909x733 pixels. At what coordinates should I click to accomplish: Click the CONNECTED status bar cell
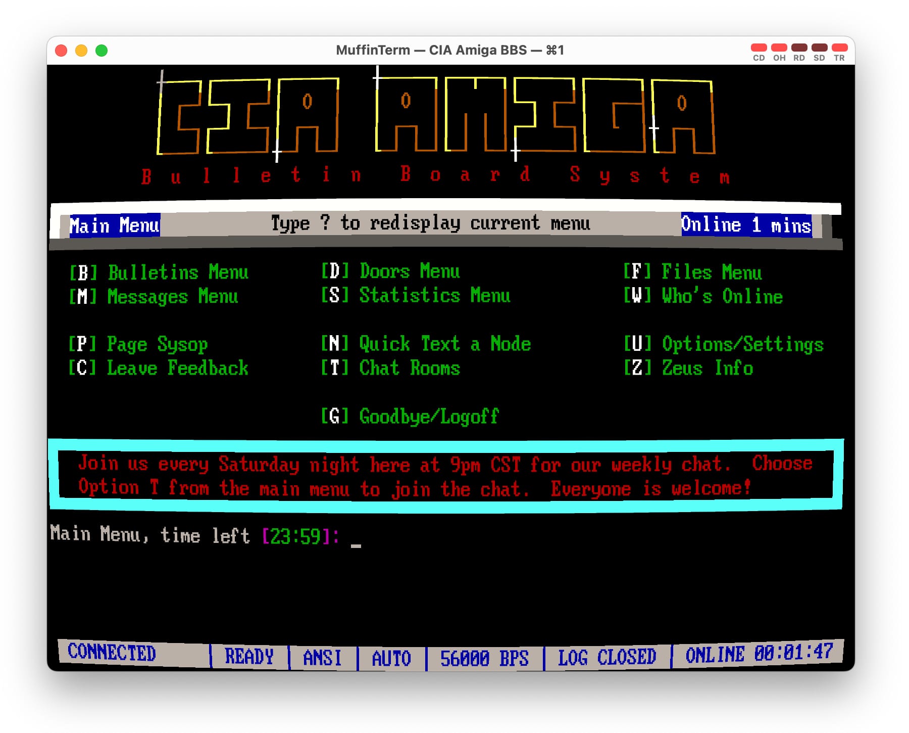112,653
